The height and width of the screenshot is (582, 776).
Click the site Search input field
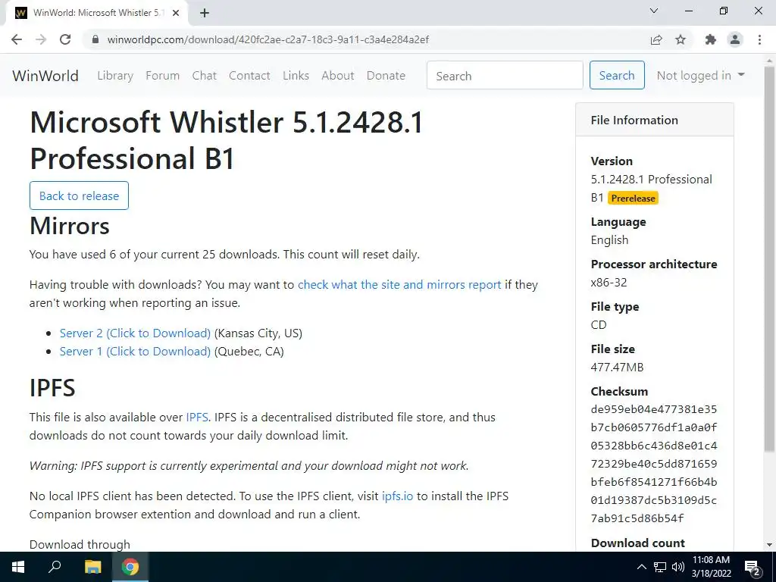[505, 75]
